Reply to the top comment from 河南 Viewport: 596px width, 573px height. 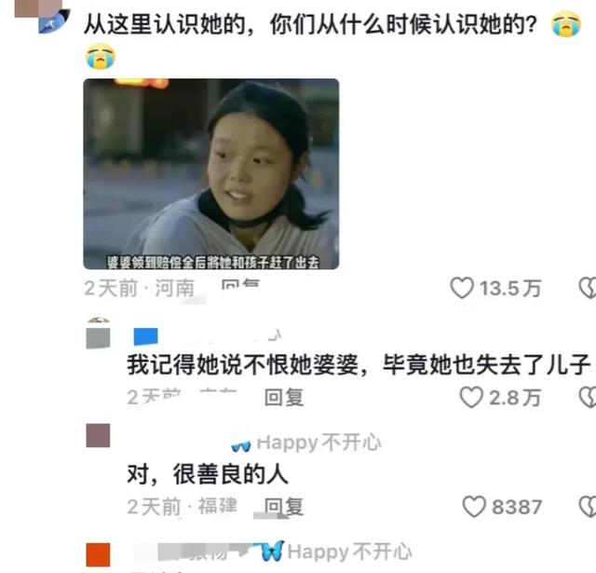[240, 285]
